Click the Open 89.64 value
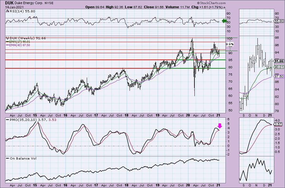Image resolution: width=285 pixels, height=188 pixels. tap(95, 7)
